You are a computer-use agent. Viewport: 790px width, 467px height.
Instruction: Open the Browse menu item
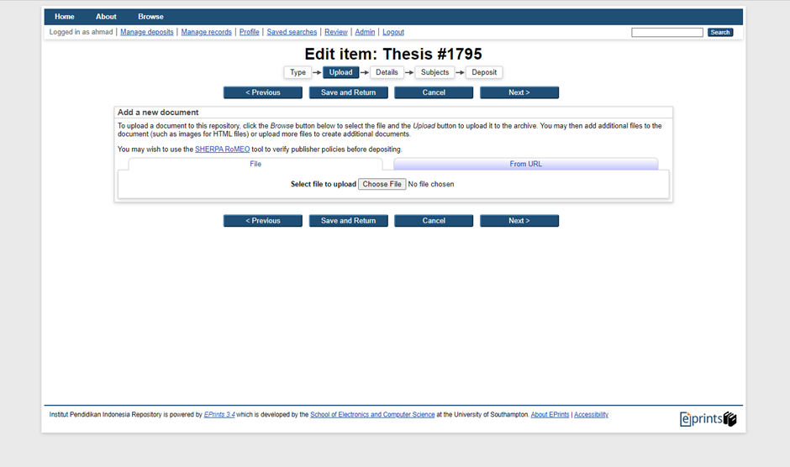[x=150, y=17]
